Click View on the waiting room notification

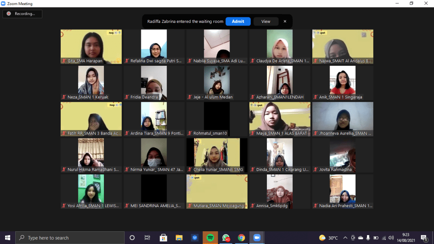(266, 22)
